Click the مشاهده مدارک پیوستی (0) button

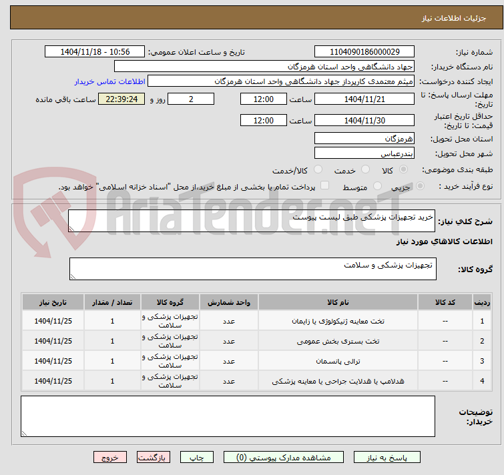284,458
